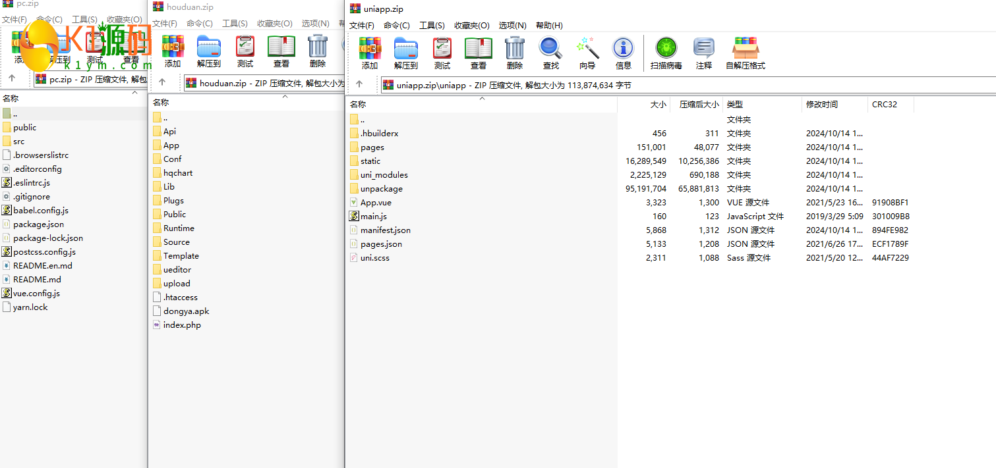Open the Find (查找) magnifier tool
Viewport: 996px width, 468px height.
click(550, 53)
